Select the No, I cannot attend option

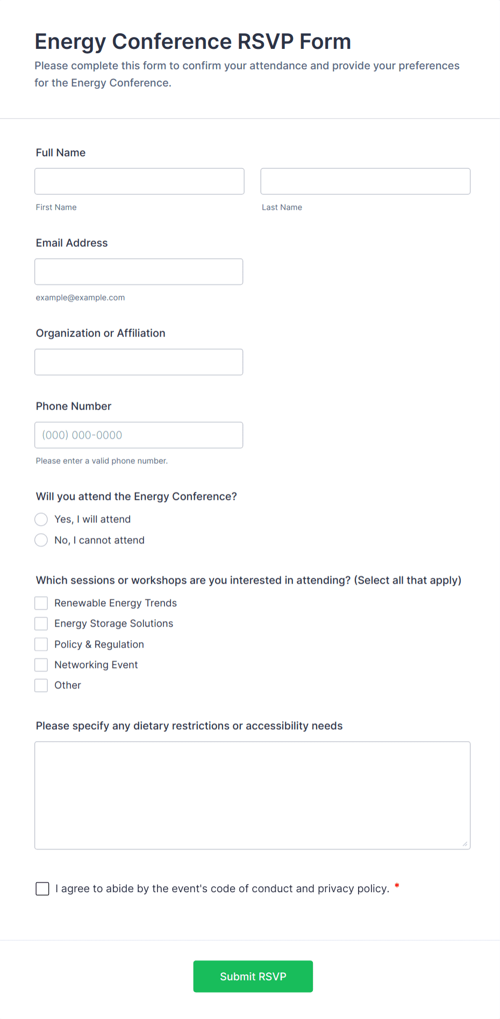pyautogui.click(x=41, y=540)
